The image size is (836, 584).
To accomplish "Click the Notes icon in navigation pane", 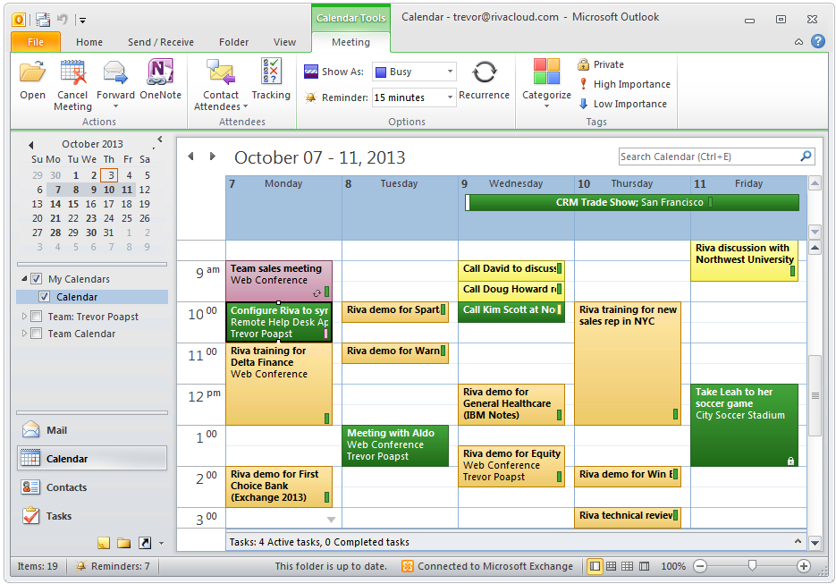I will [x=104, y=543].
